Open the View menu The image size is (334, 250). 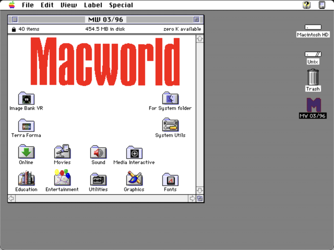click(68, 5)
